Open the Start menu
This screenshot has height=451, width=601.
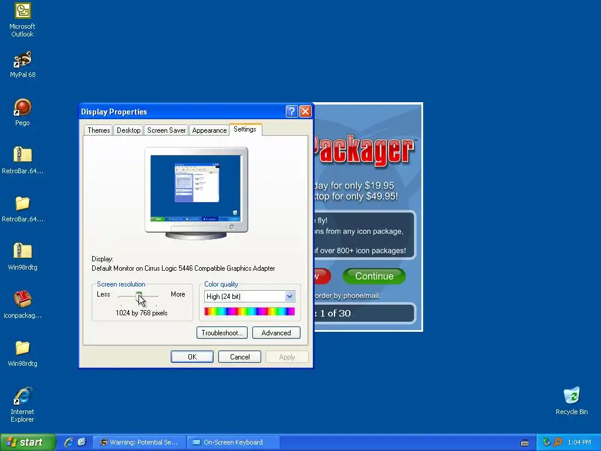pos(28,442)
